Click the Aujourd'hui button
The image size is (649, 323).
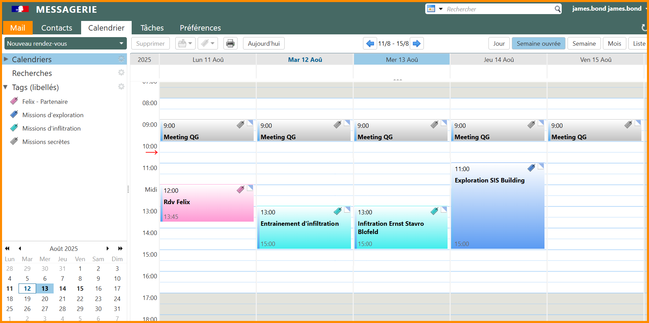[x=264, y=44]
